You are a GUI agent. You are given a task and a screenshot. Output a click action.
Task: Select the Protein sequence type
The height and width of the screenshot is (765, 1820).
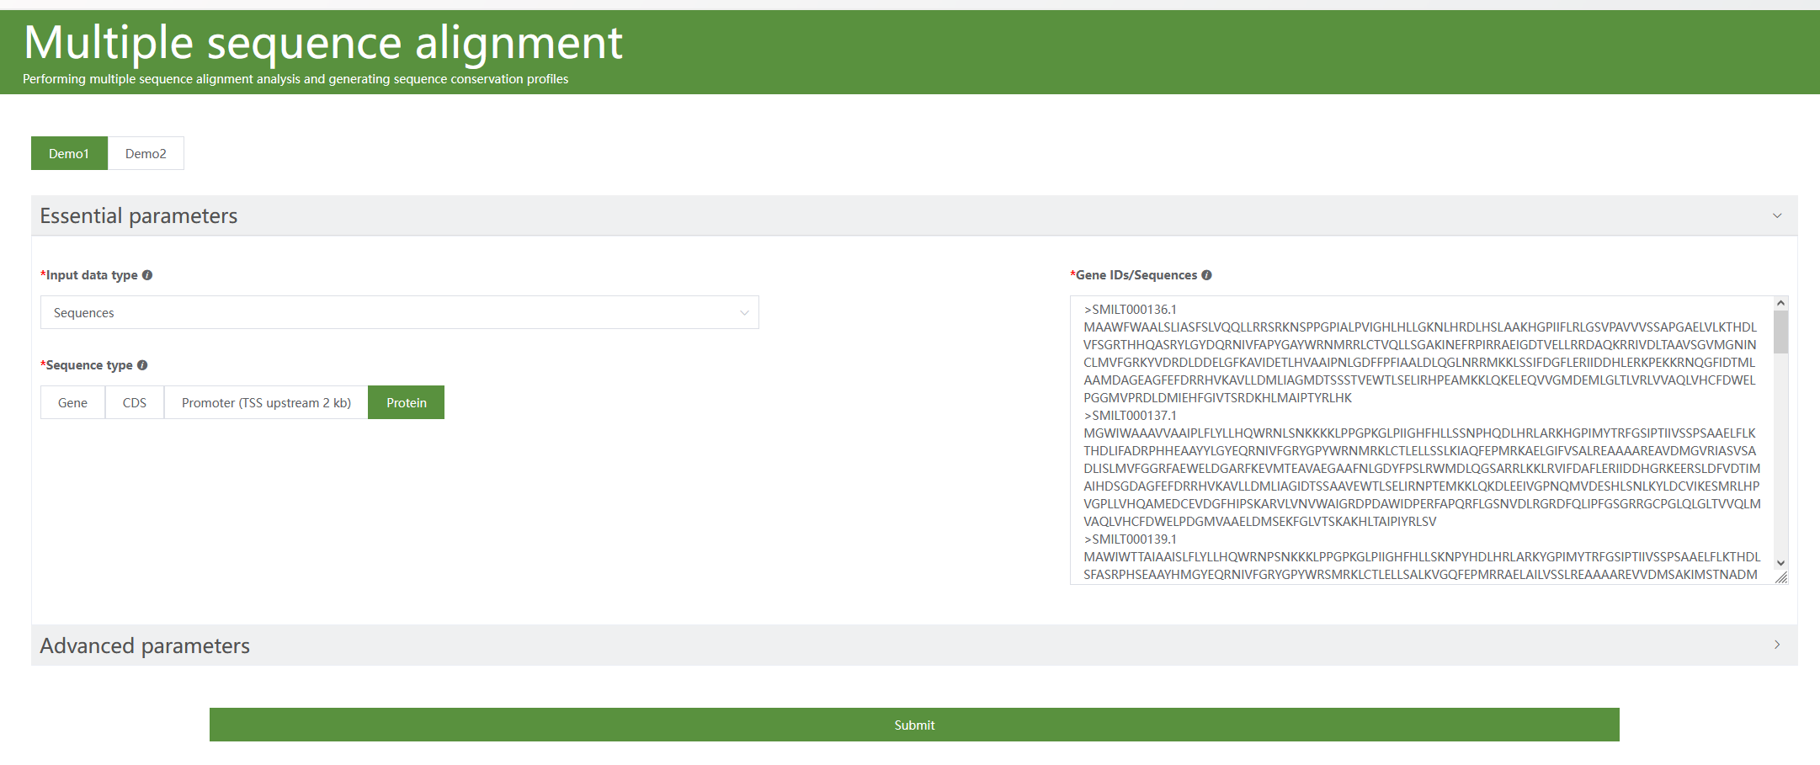tap(407, 402)
